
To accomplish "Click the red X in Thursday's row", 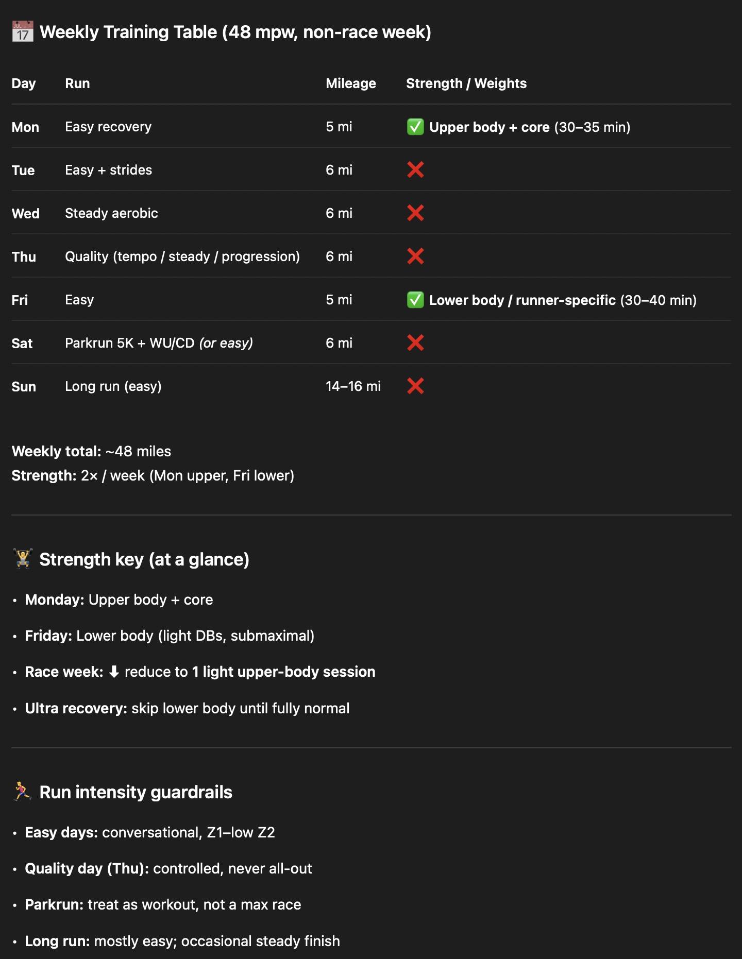I will pos(415,256).
